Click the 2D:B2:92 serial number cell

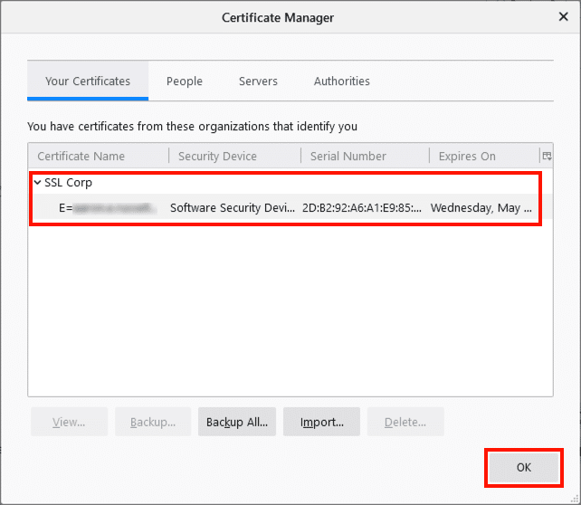(361, 208)
